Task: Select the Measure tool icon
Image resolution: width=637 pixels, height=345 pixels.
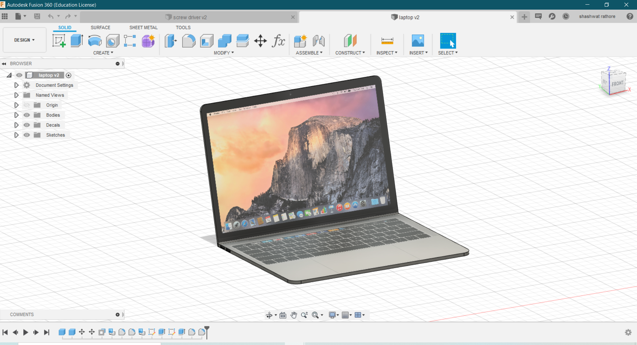Action: pos(387,41)
